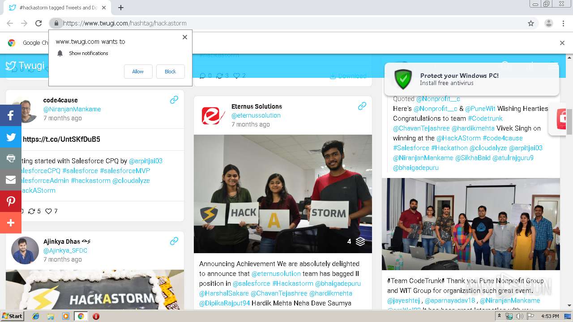Click the @HarshalSakare mention
573x322 pixels.
click(224, 293)
